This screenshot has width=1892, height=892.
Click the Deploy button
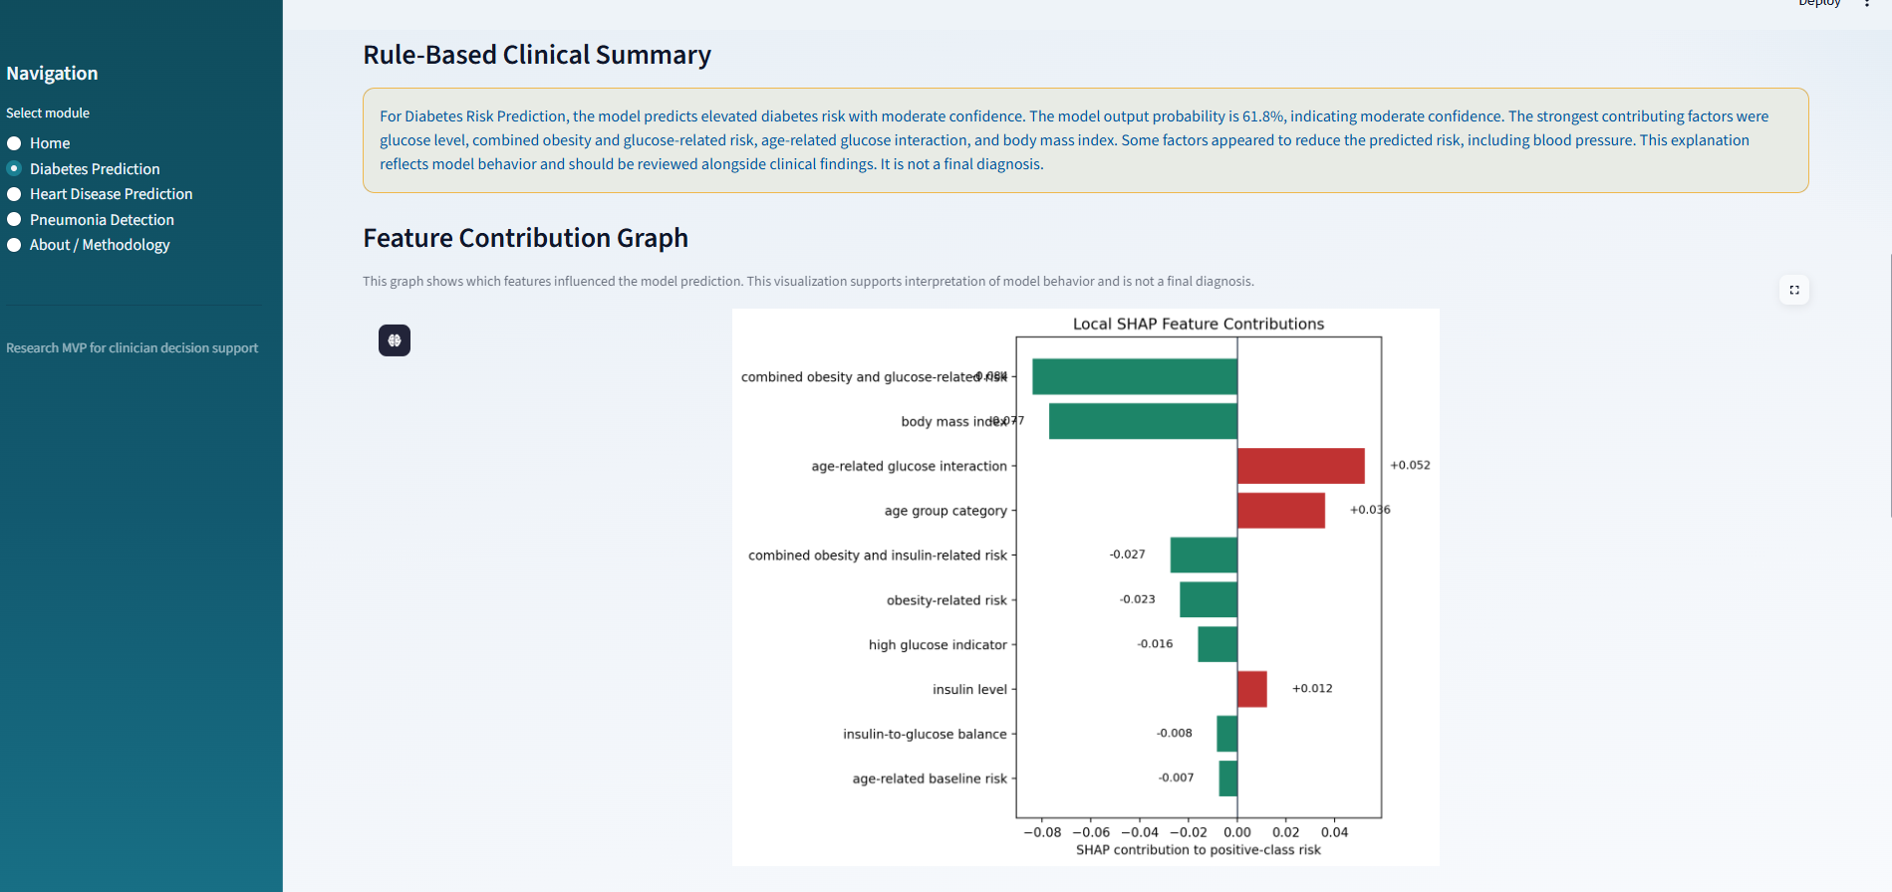pyautogui.click(x=1819, y=4)
